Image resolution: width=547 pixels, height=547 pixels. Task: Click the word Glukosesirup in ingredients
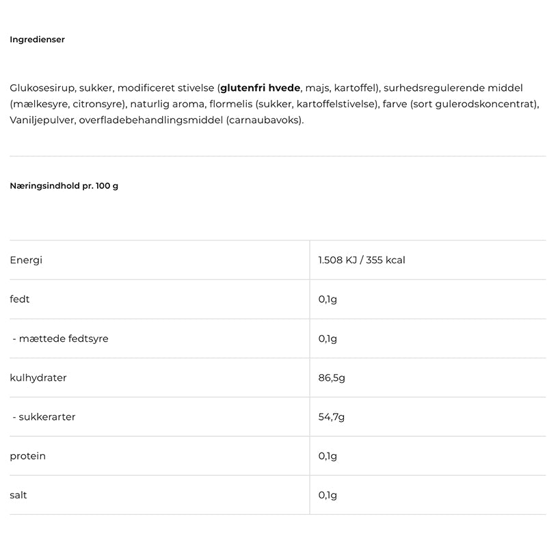click(x=42, y=88)
